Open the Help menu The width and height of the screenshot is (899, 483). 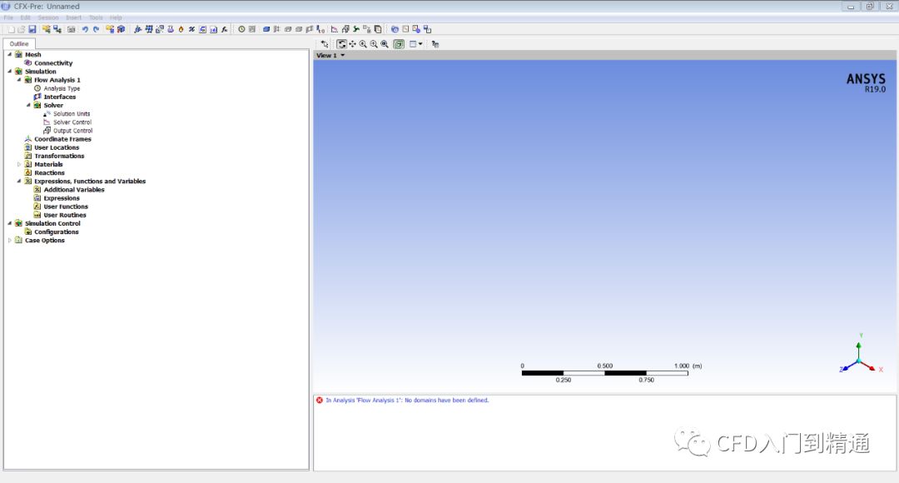pos(116,17)
